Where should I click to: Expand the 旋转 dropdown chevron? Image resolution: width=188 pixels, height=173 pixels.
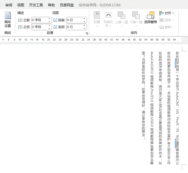(x=173, y=27)
